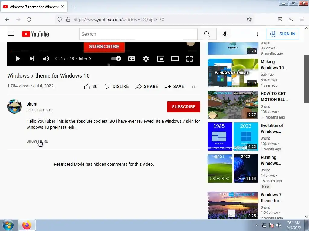Viewport: 309px width, 231px height.
Task: Click the DISLIKE button
Action: tap(117, 86)
